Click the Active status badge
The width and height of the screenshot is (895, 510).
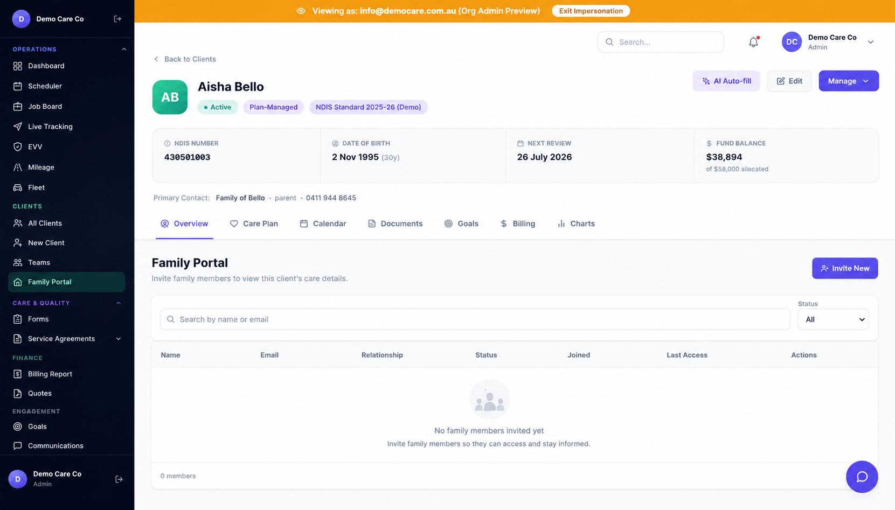218,107
